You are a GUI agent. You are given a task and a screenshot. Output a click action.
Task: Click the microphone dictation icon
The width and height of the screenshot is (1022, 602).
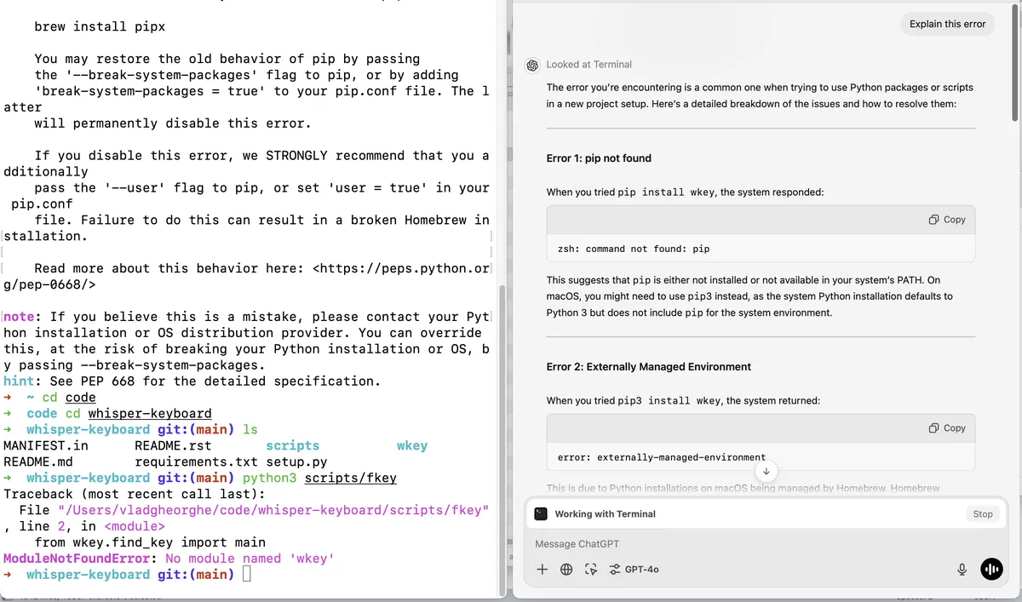coord(962,570)
